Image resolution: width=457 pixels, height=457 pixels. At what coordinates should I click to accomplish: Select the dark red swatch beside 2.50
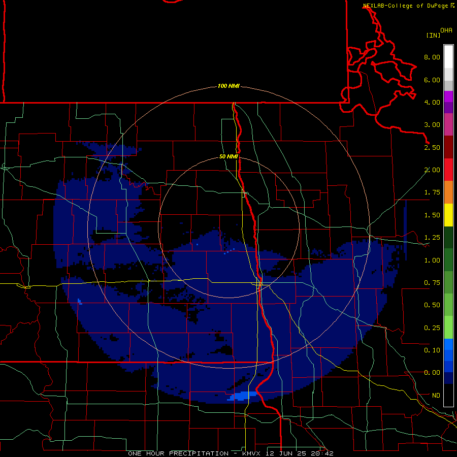(448, 147)
